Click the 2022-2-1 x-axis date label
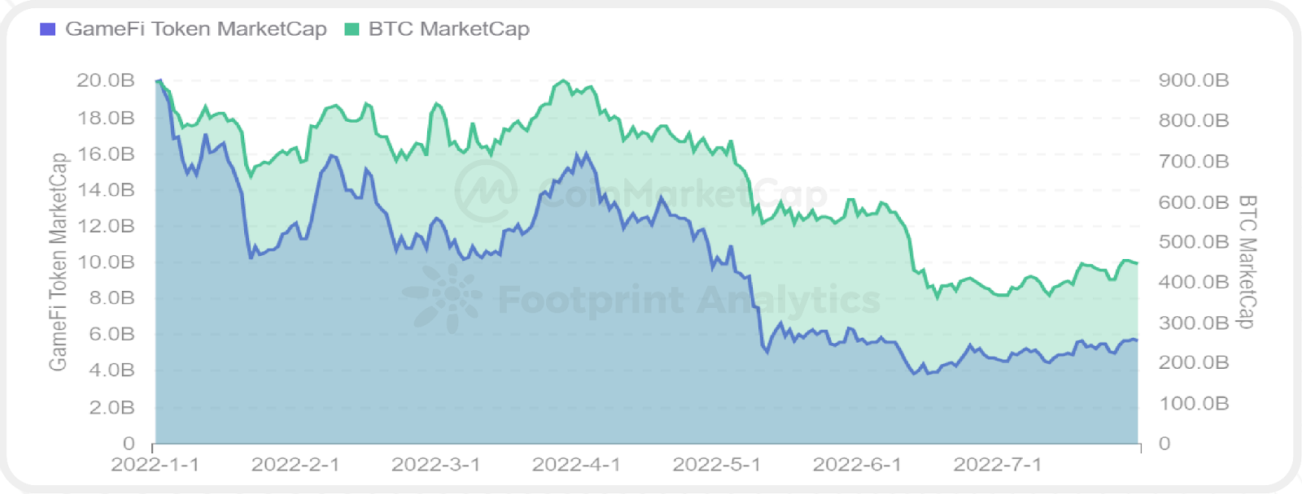The image size is (1302, 494). coord(295,465)
